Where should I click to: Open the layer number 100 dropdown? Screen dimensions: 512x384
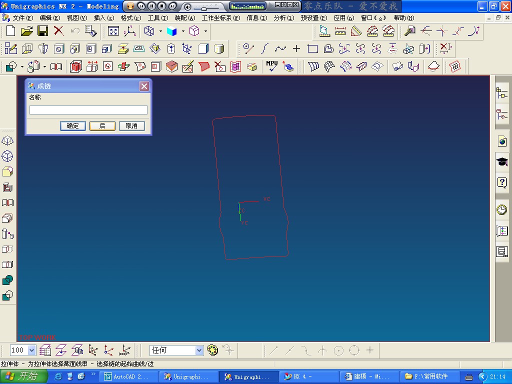31,350
